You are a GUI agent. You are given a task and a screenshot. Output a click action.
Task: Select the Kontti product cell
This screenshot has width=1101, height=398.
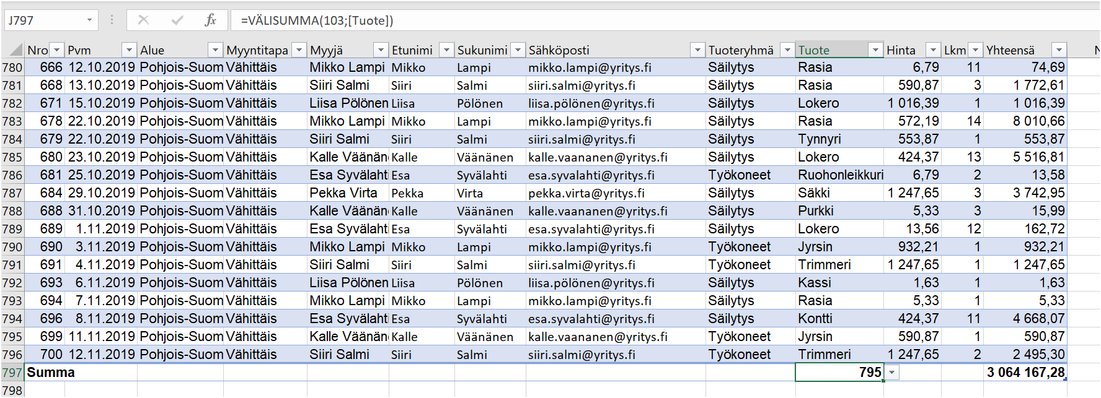pyautogui.click(x=839, y=319)
